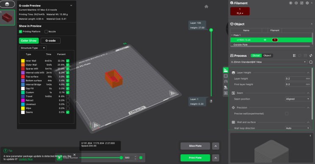Click the Update Now link
This screenshot has height=164, width=315.
(26, 159)
